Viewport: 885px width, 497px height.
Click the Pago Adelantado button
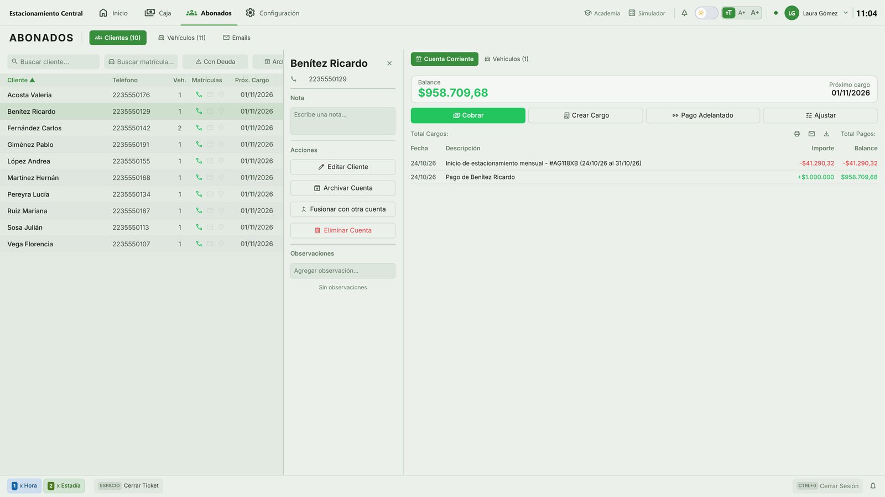pyautogui.click(x=703, y=115)
